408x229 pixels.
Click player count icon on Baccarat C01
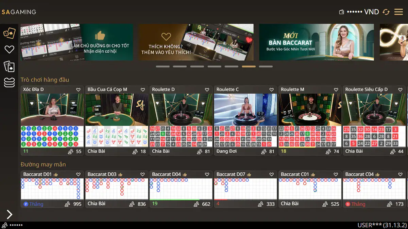tap(325, 204)
